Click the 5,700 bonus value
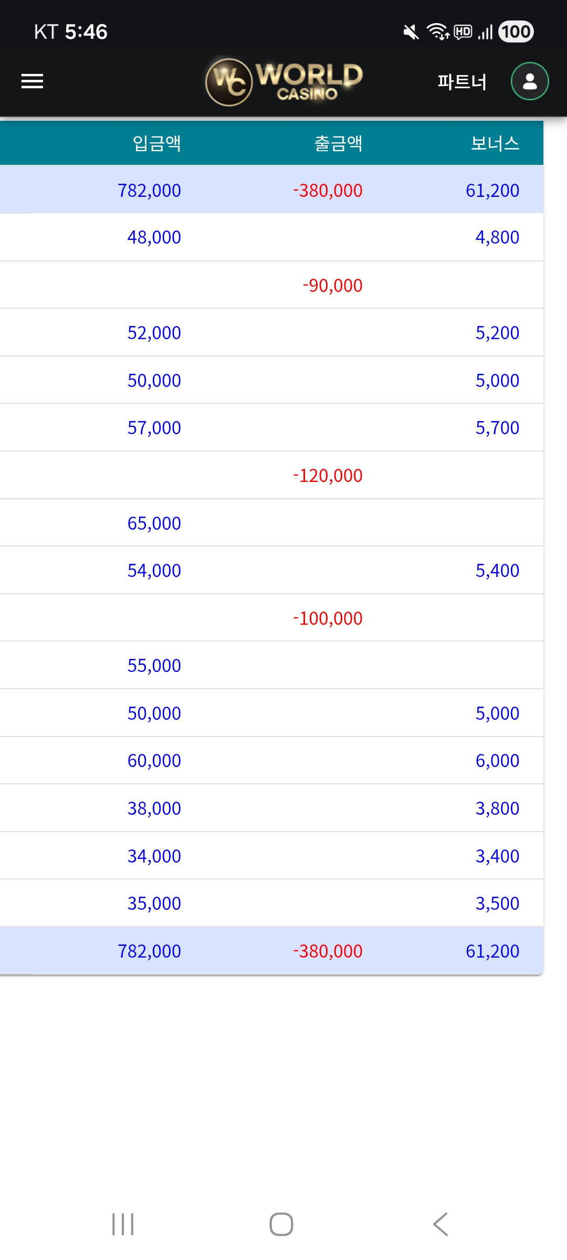The height and width of the screenshot is (1260, 567). click(497, 428)
